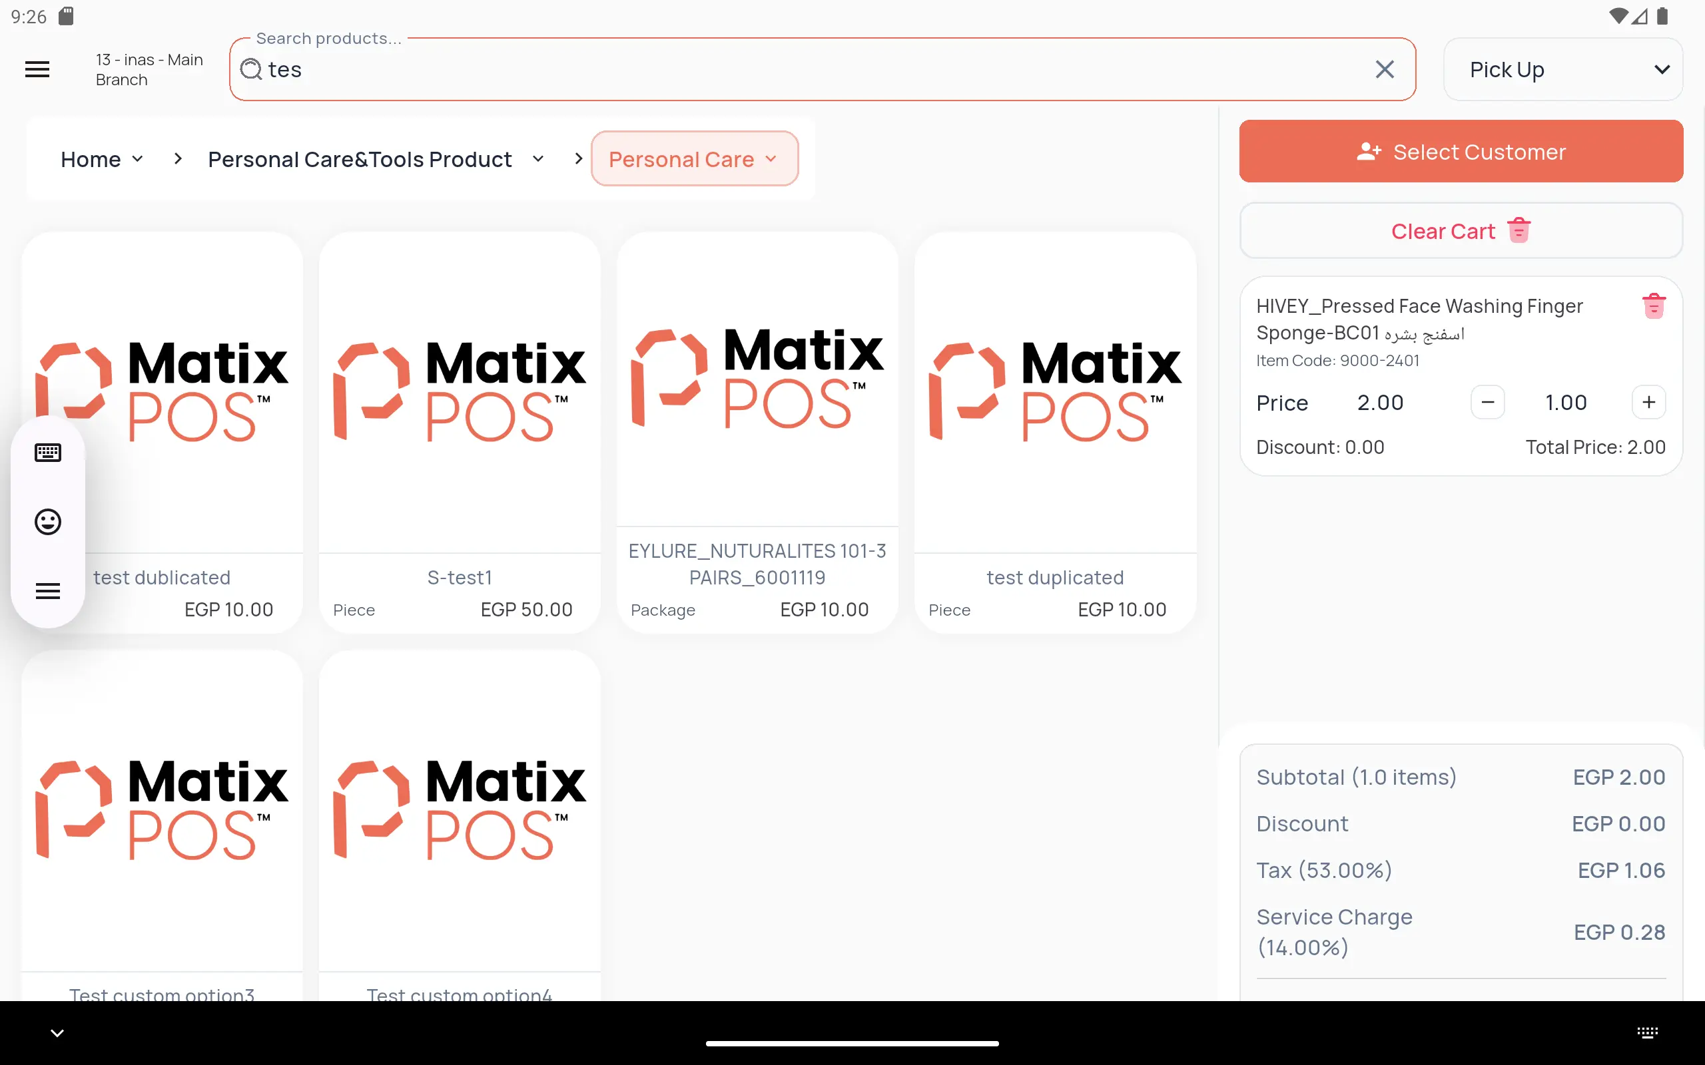
Task: Click the Clear Cart button
Action: (1461, 231)
